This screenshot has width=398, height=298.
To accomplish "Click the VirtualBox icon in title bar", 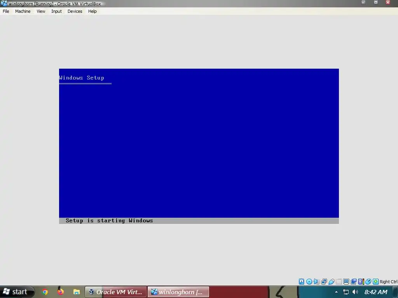I will [4, 3].
